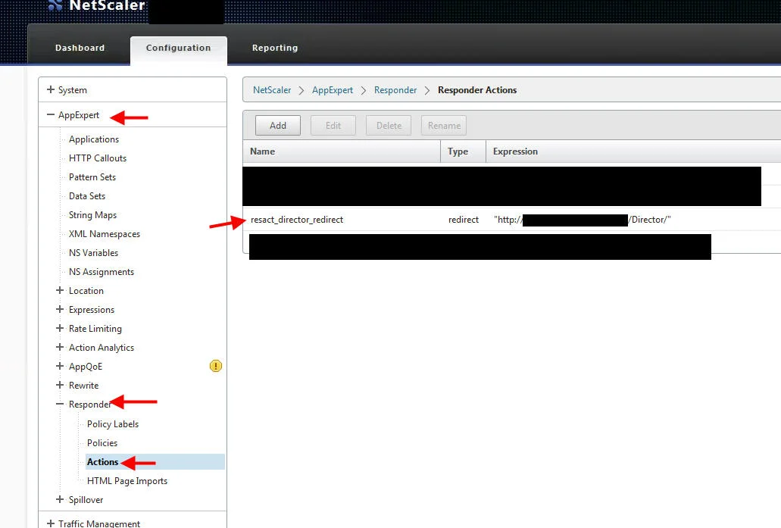Image resolution: width=781 pixels, height=528 pixels.
Task: Click the Director URL expression cell
Action: pos(583,220)
